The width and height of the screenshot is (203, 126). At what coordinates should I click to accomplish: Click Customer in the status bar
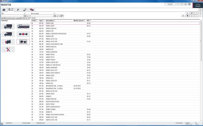point(9,123)
